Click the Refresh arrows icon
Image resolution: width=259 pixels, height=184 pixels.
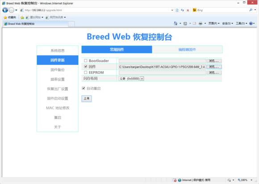[182, 10]
